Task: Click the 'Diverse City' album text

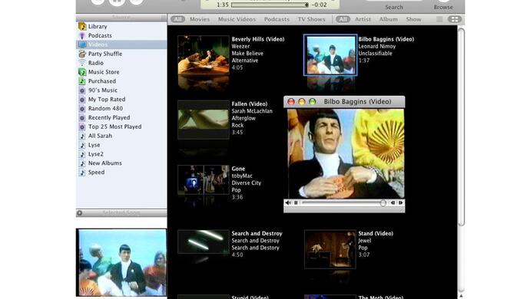Action: click(246, 183)
